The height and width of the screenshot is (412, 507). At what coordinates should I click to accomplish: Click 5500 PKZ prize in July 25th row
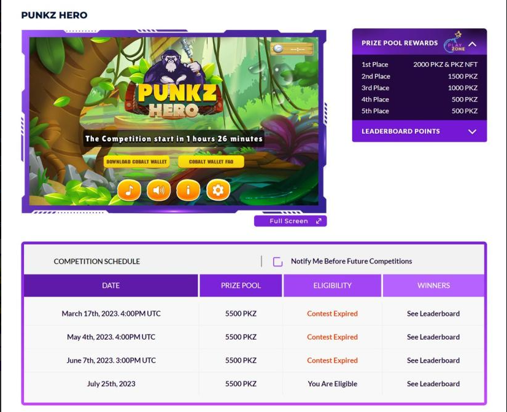pyautogui.click(x=241, y=384)
